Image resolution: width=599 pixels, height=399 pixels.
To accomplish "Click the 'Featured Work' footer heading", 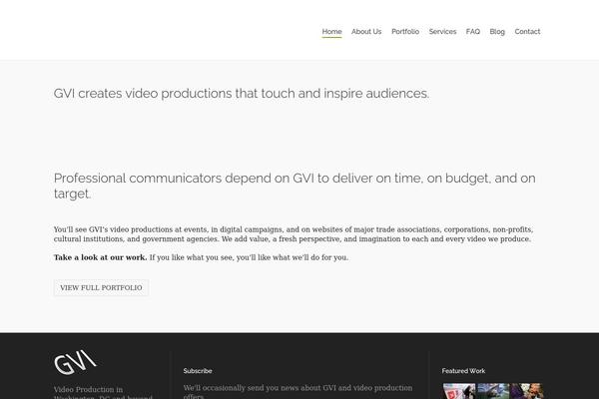I will pos(463,371).
